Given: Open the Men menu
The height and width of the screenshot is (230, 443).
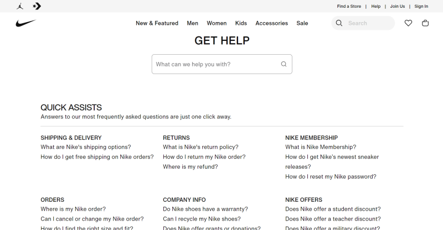Looking at the screenshot, I should (x=192, y=23).
